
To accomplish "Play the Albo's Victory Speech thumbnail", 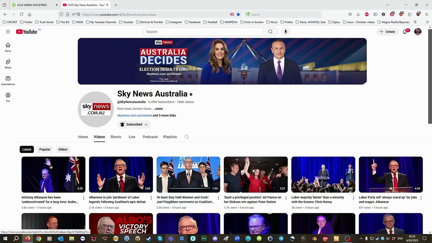I will (x=121, y=224).
